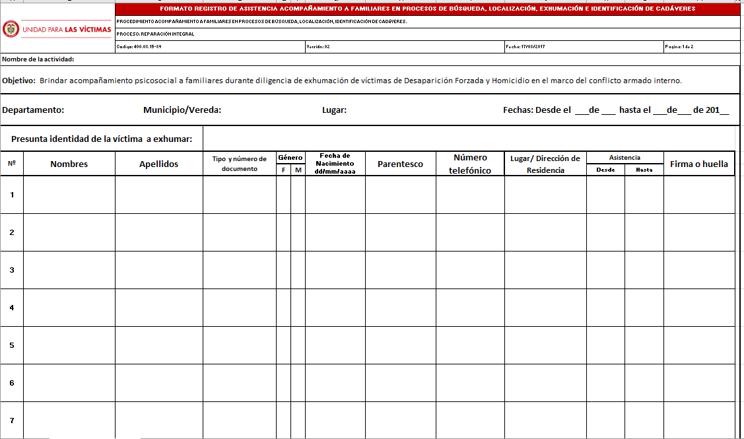Click the blank cell beside Presunta identidad
Viewport: 744px width, 439px height.
[467, 139]
